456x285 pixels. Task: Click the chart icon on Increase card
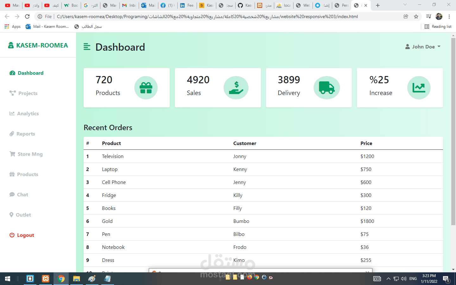(x=419, y=88)
